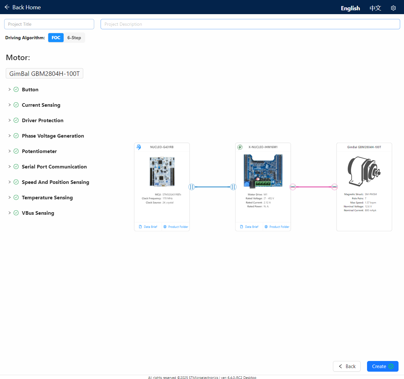Open Data Brief for X-NUCLEO-IHM16M1
Viewport: 404px width, 379px height.
[x=249, y=227]
